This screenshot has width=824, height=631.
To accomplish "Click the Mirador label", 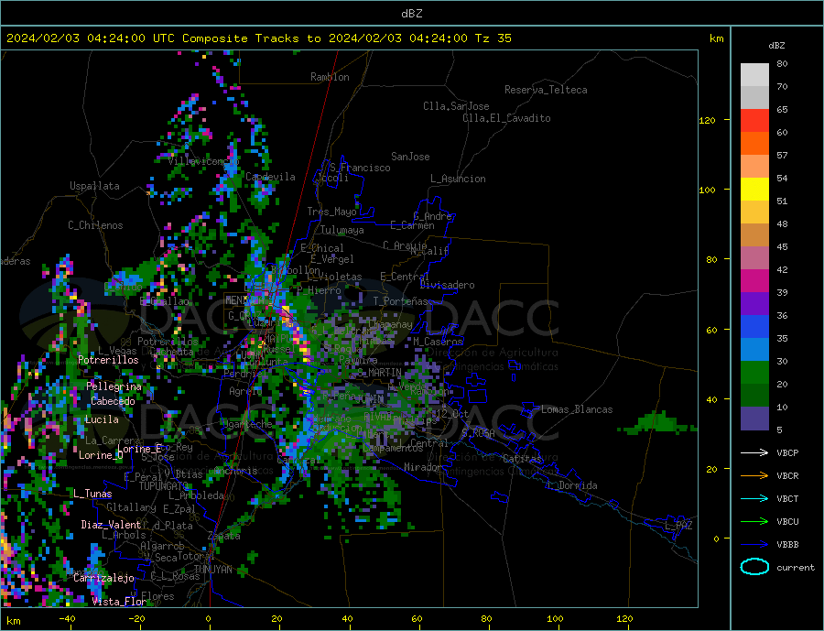I will 423,467.
